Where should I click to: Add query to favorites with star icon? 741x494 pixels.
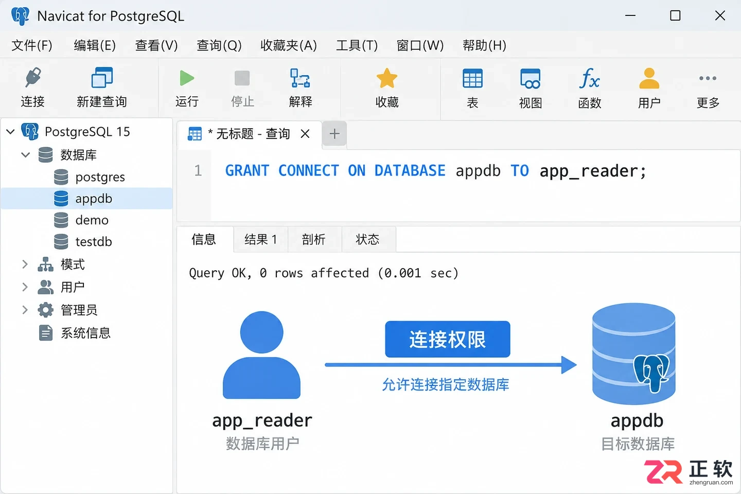coord(387,78)
